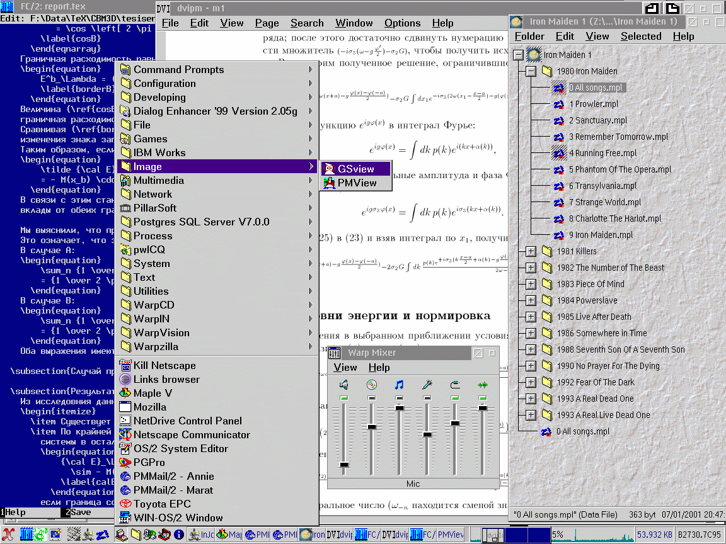Click the PMMail/2 - Marat icon
The height and width of the screenshot is (544, 726).
point(125,490)
